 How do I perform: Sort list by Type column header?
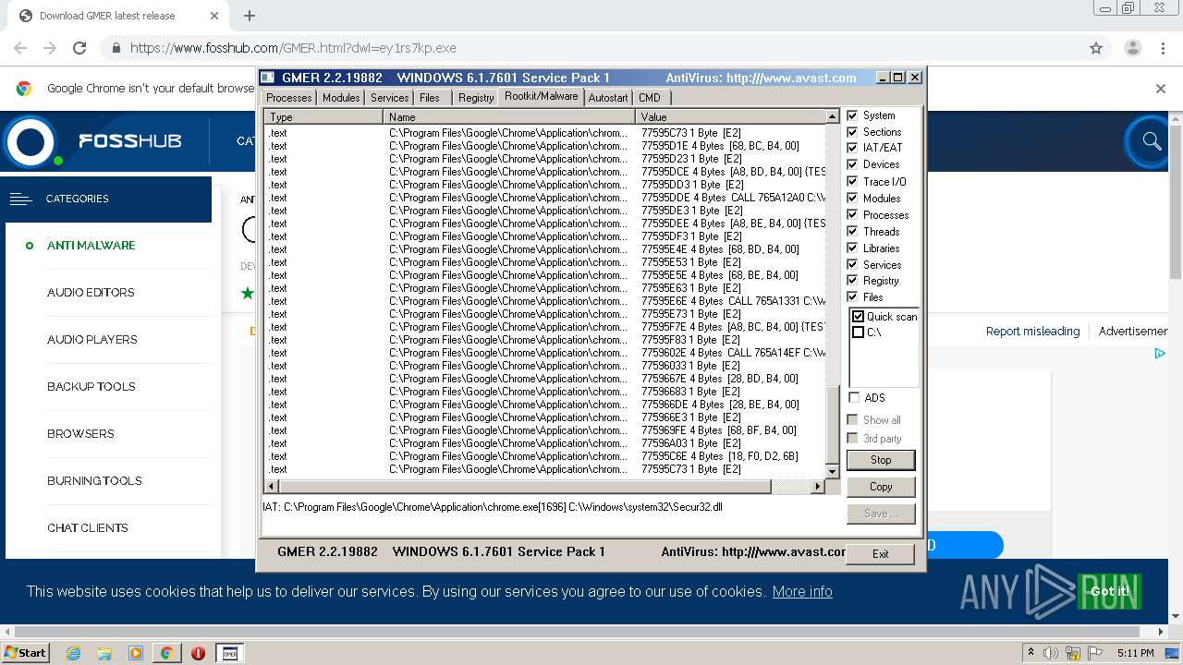pos(323,117)
